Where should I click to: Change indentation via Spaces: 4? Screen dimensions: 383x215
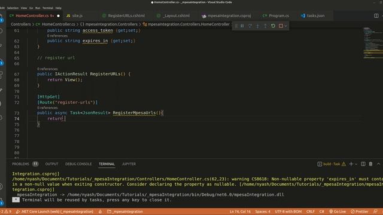coord(263,211)
